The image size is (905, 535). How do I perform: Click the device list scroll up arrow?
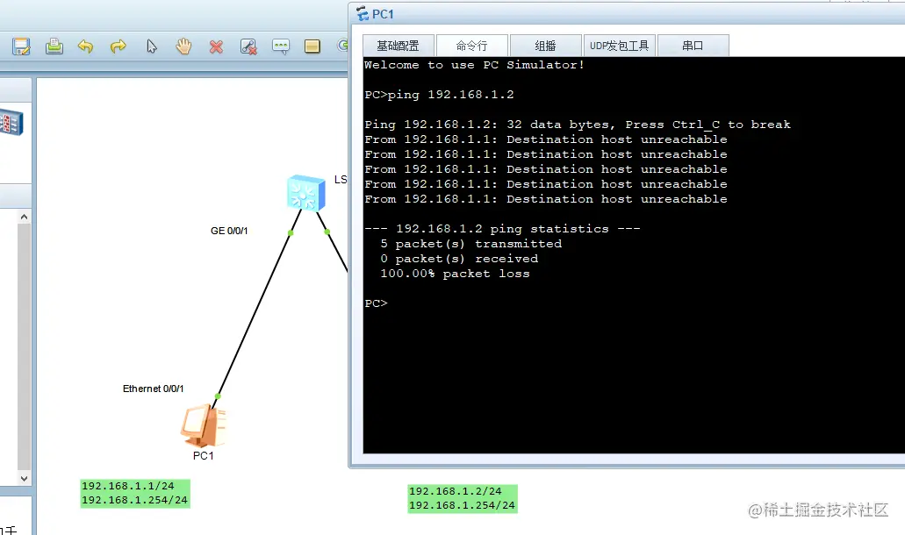(x=24, y=217)
